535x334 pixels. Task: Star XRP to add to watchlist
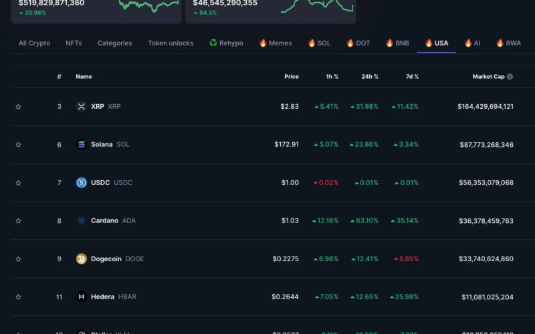(x=18, y=106)
